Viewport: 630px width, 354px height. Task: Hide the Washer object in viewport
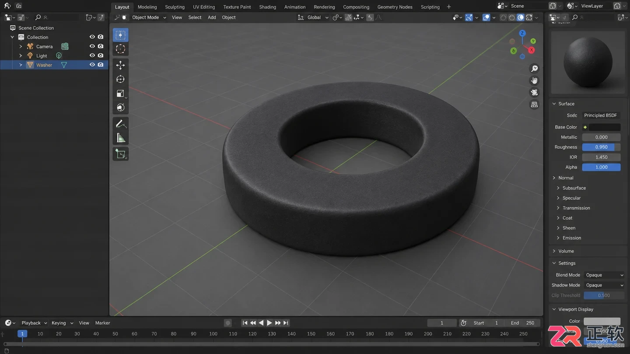point(92,65)
